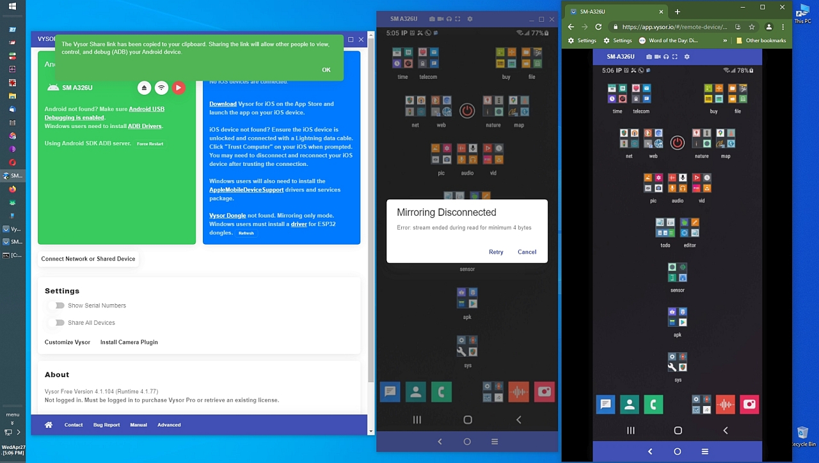Image resolution: width=819 pixels, height=463 pixels.
Task: Open the Download Vysor for iOS link
Action: click(x=223, y=104)
